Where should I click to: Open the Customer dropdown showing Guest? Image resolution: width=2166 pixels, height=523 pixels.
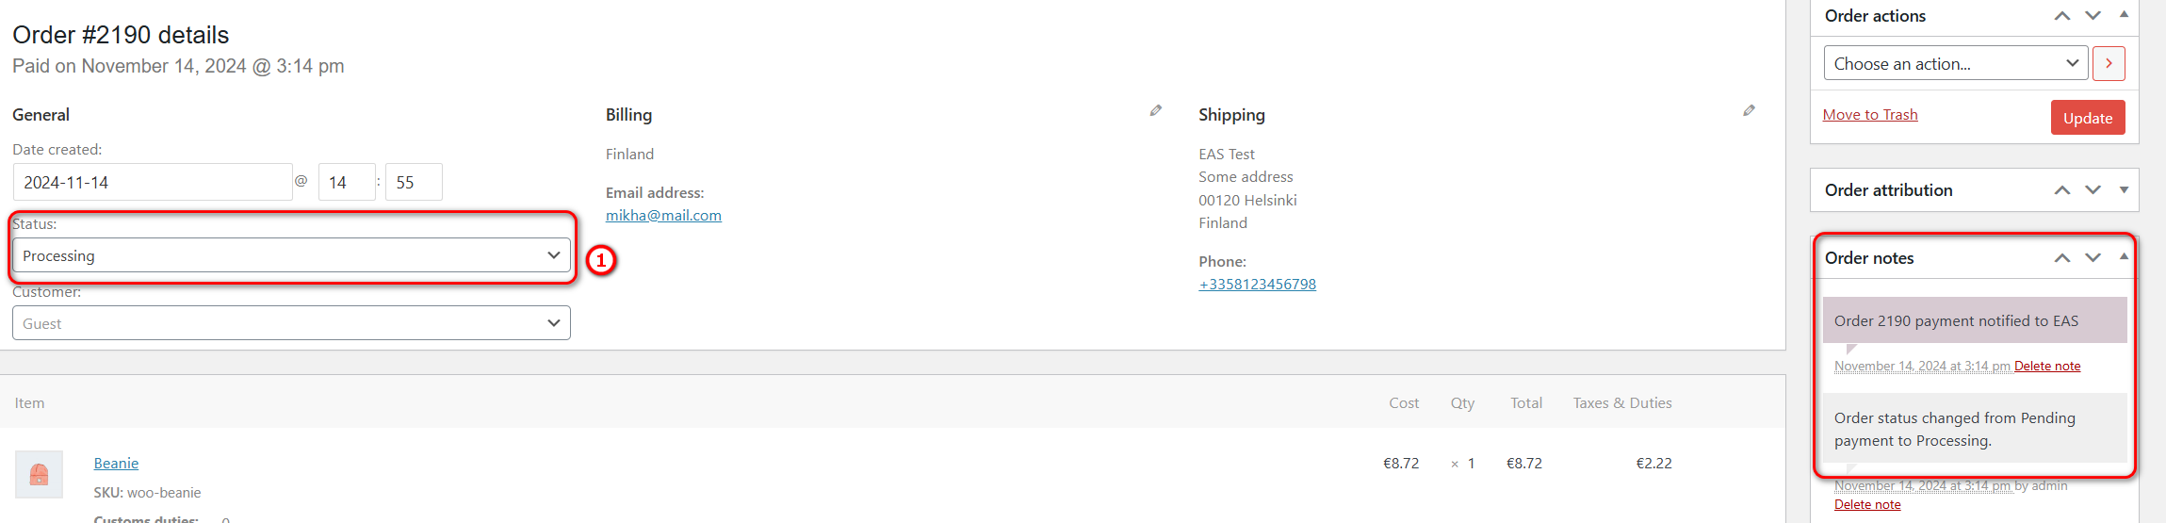click(291, 323)
